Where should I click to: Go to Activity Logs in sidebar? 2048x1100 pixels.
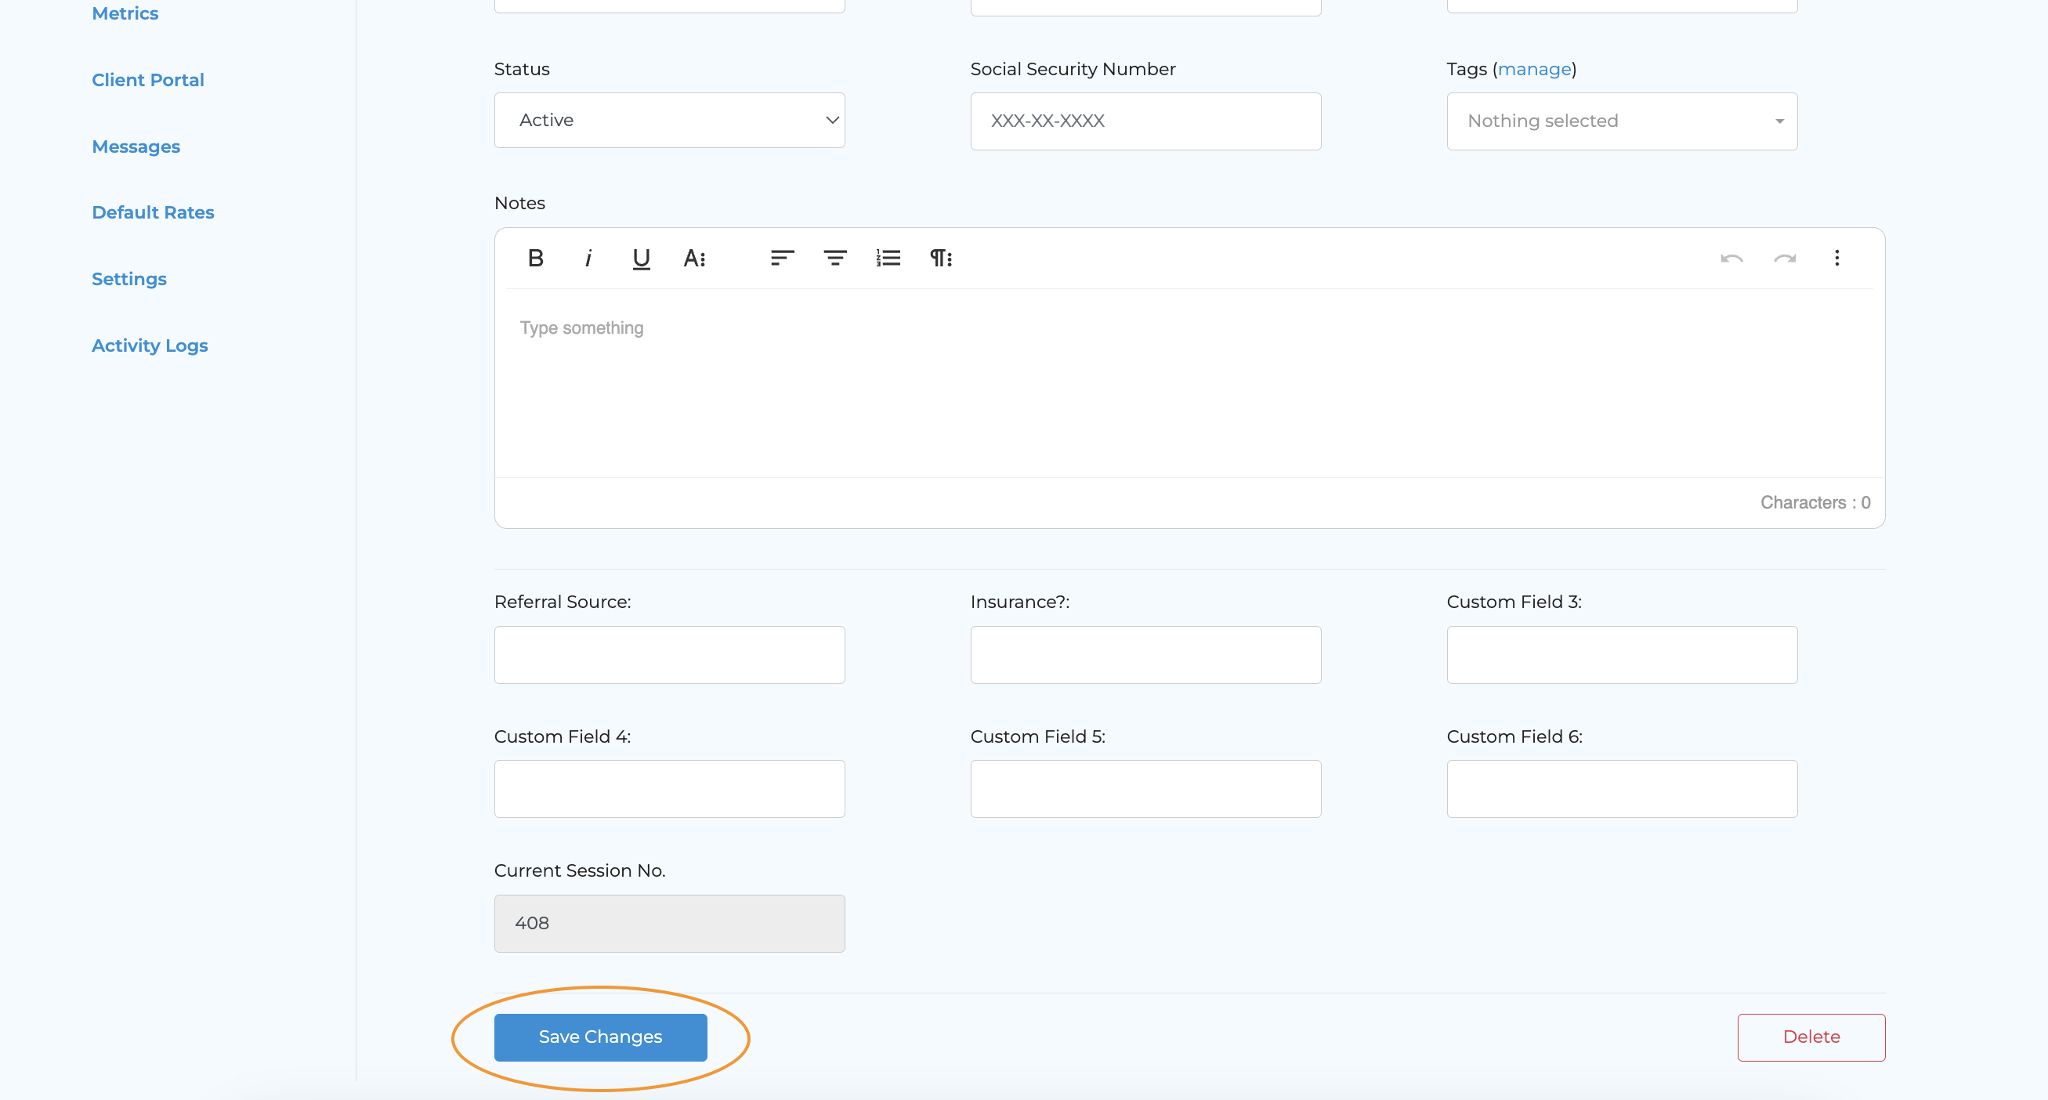(150, 345)
